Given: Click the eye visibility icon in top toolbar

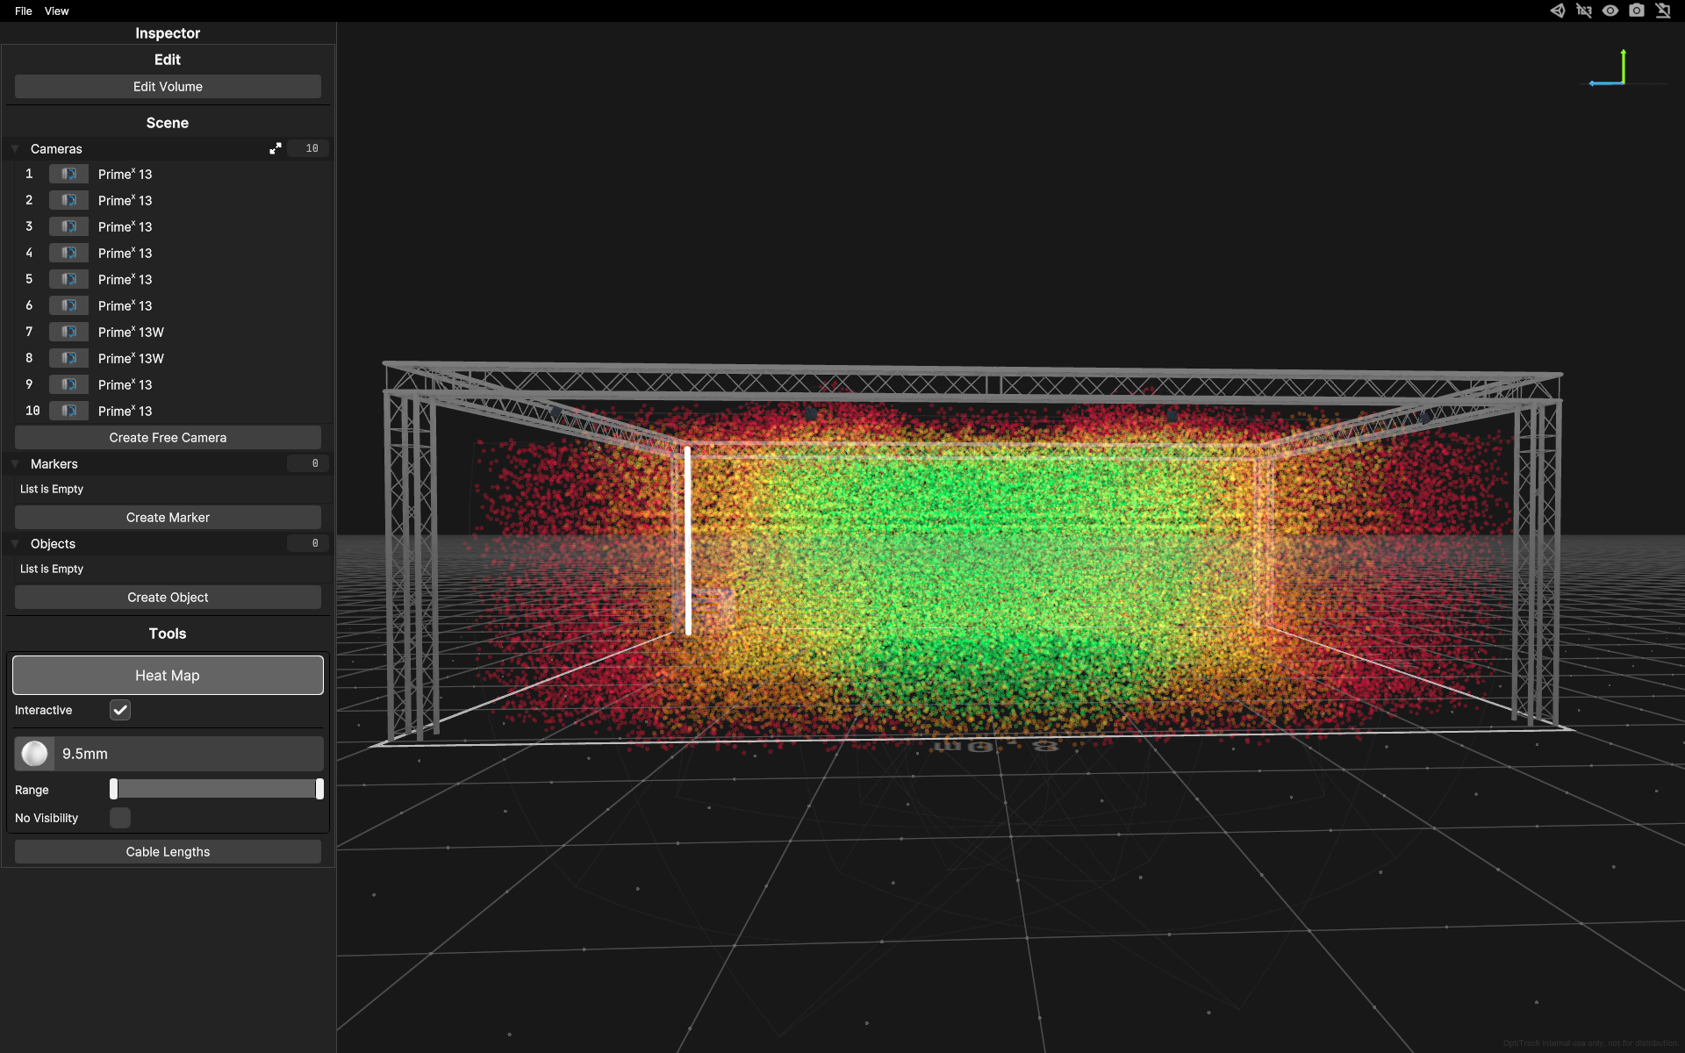Looking at the screenshot, I should pyautogui.click(x=1611, y=11).
